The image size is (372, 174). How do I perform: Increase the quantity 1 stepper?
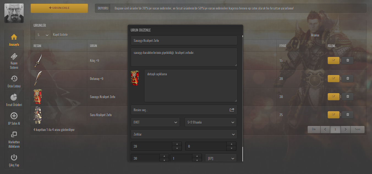(x=197, y=156)
